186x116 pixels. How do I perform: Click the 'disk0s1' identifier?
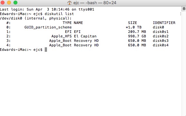tap(161, 32)
